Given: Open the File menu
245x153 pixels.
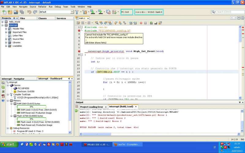Looking at the screenshot, I should coord(2,7).
